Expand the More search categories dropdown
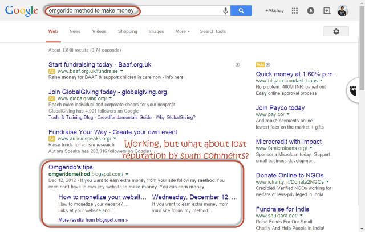Screen dimensions: 365x232 pos(182,31)
